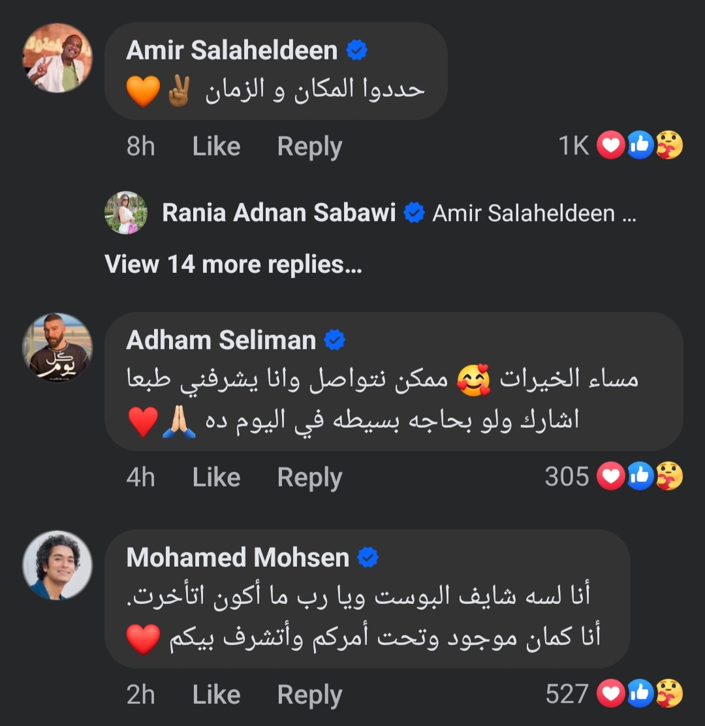Like Mohamed Mohsen's comment
This screenshot has width=705, height=726.
[216, 695]
